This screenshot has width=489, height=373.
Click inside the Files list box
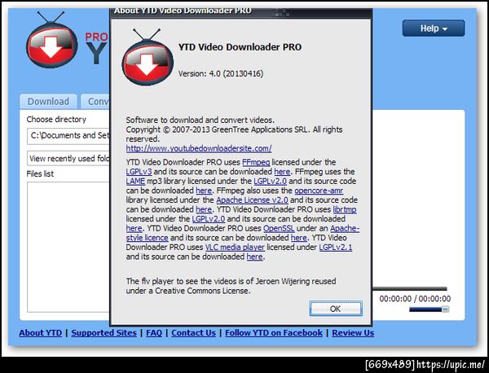tap(68, 247)
